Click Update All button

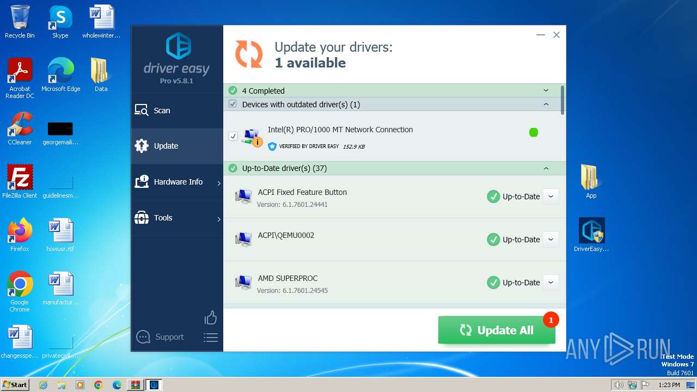497,330
